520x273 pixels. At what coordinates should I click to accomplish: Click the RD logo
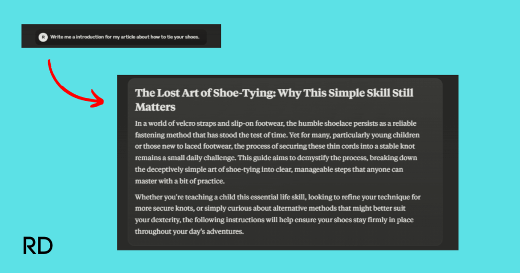click(38, 246)
